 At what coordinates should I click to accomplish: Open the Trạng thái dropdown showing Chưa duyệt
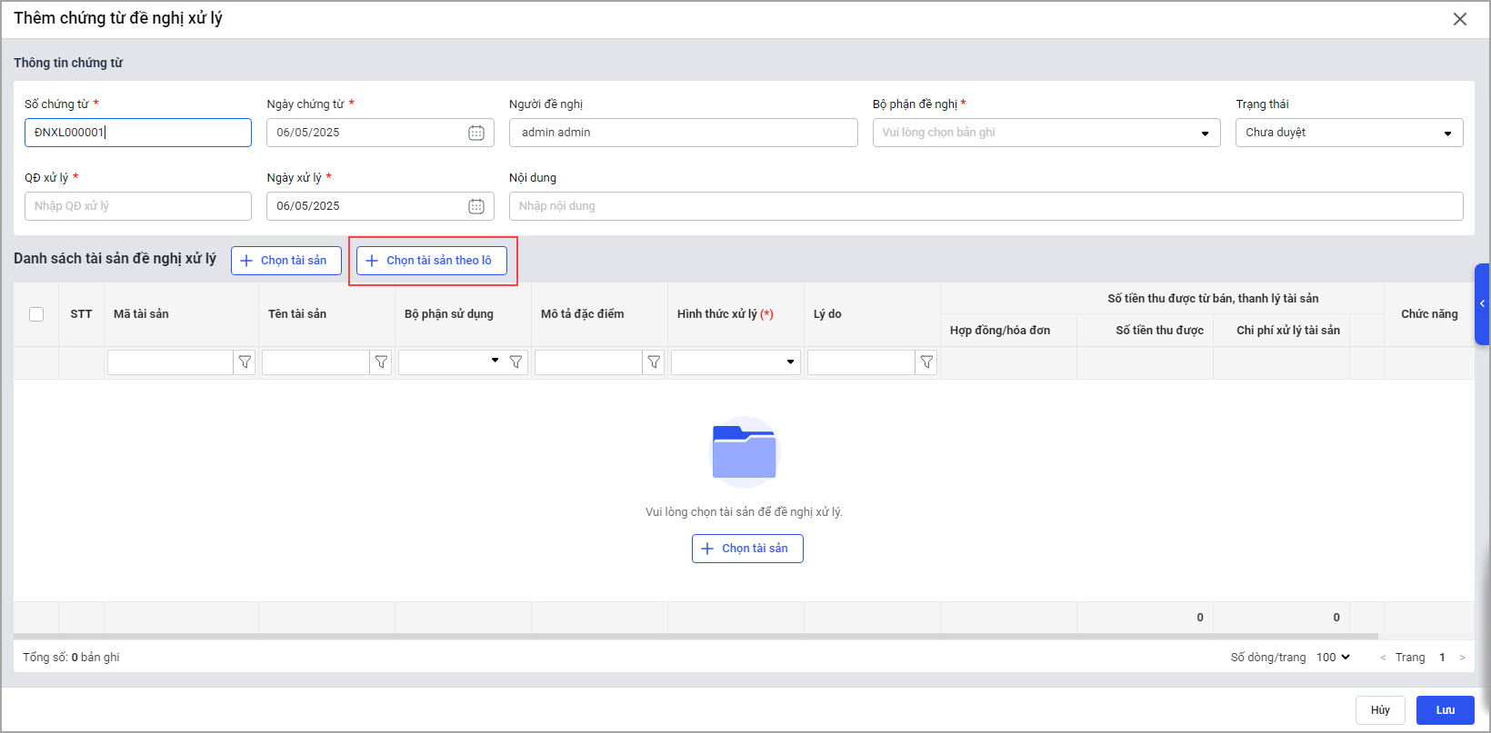pos(1348,133)
